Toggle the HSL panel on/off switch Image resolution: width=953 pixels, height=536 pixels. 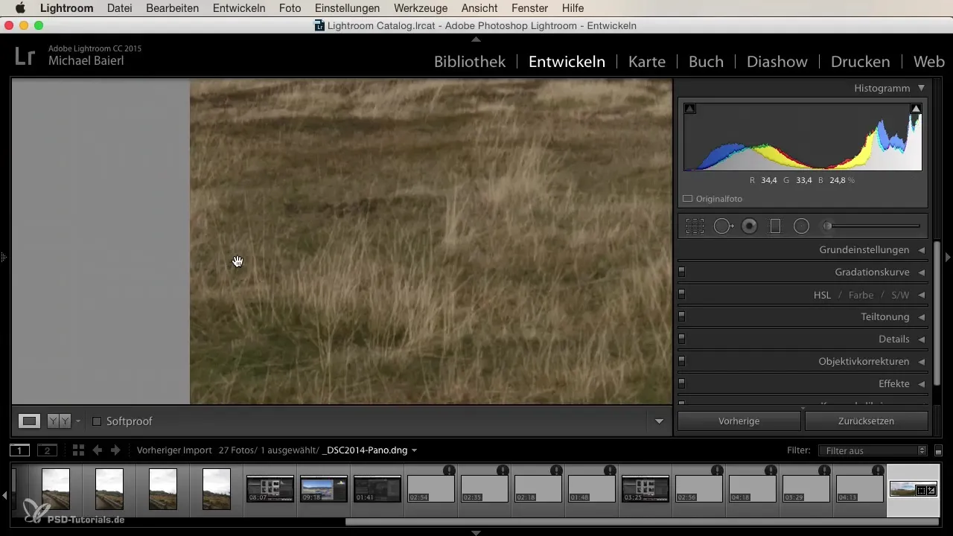coord(681,294)
